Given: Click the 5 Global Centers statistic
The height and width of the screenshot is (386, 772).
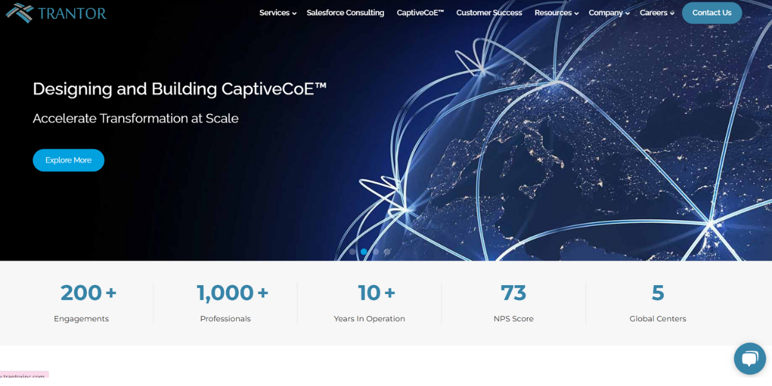Looking at the screenshot, I should pos(657,293).
